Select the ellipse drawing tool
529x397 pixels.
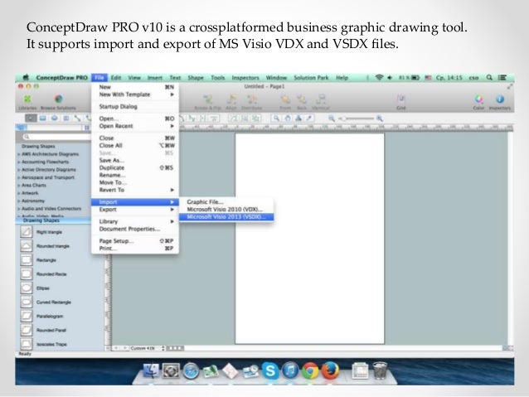coord(55,119)
